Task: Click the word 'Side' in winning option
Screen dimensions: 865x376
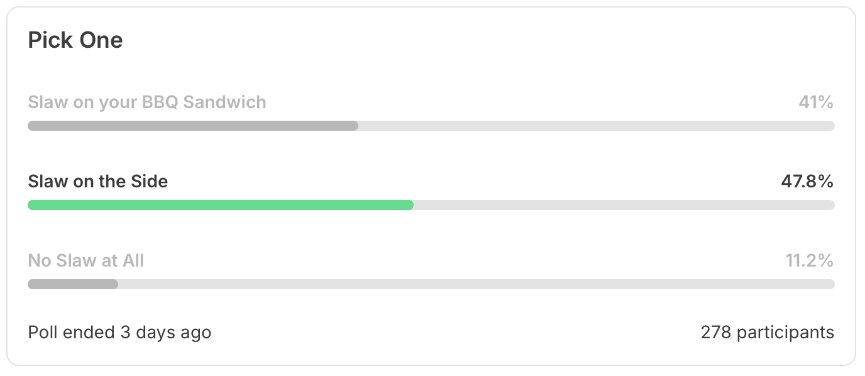Action: 149,182
